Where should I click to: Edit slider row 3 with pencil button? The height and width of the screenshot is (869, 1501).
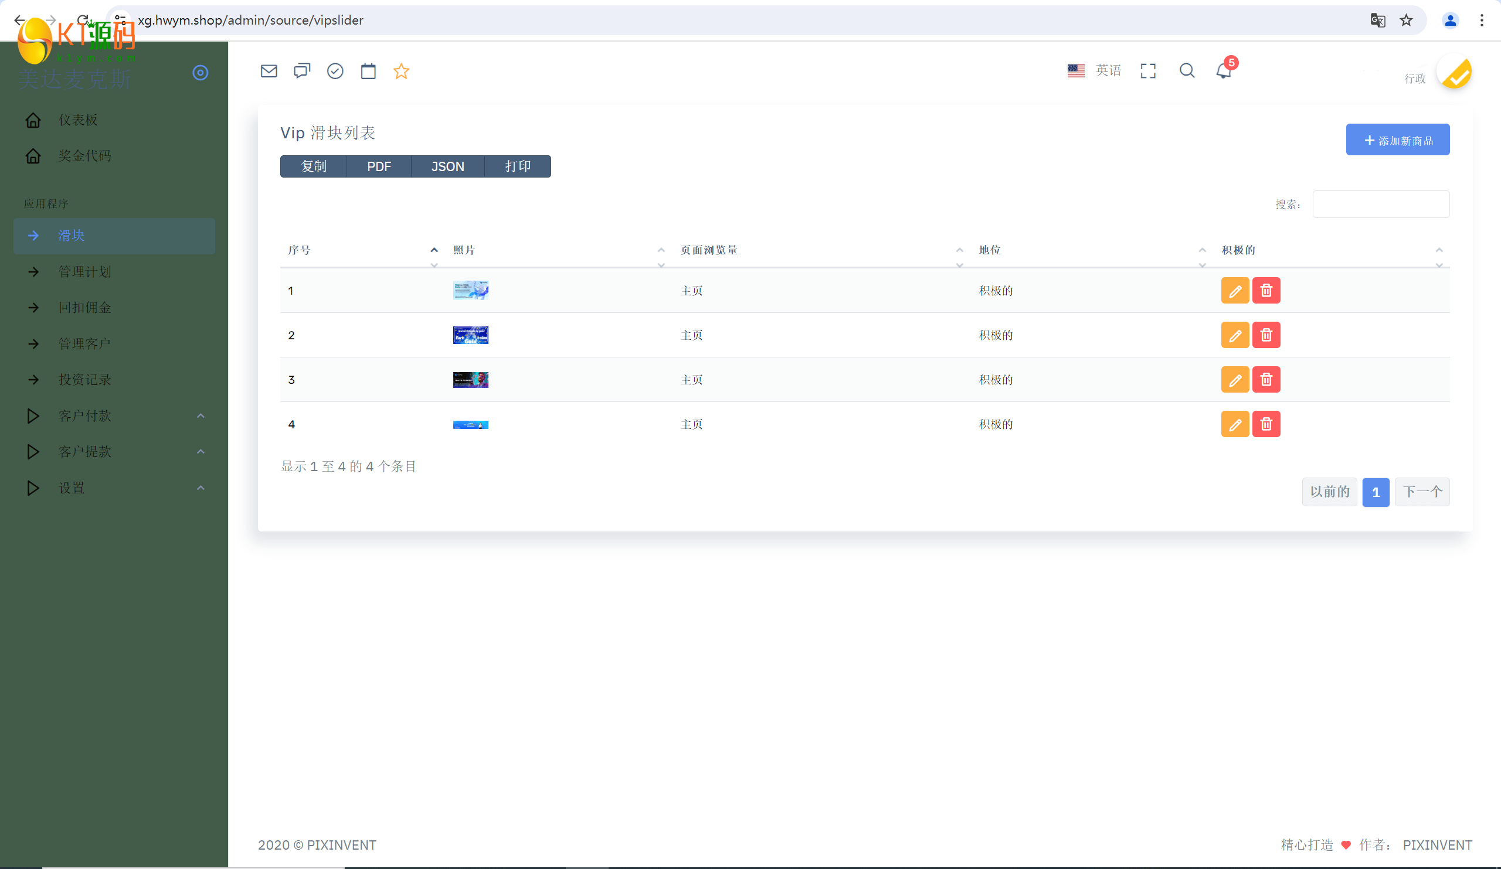[x=1235, y=380]
